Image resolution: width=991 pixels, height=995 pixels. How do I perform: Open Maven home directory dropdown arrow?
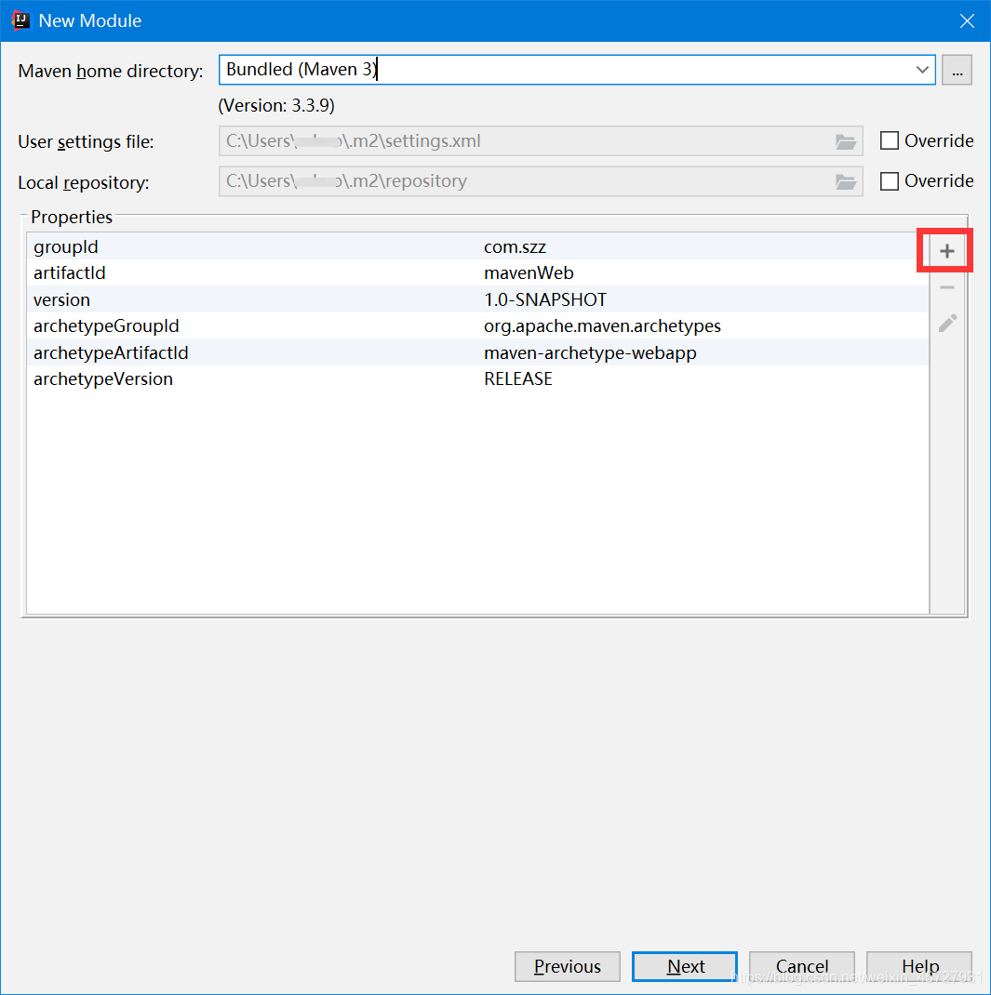[922, 70]
